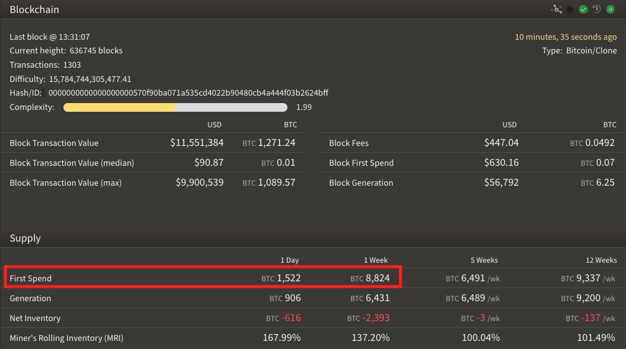
Task: Click BTC 6.25 generation value
Action: tap(597, 183)
